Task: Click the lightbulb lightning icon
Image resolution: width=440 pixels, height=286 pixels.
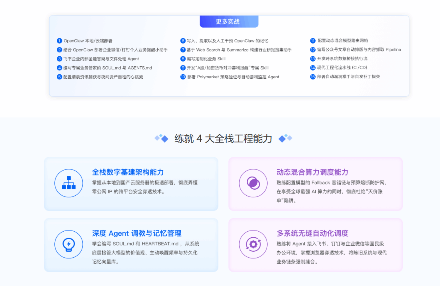Action: coord(68,244)
